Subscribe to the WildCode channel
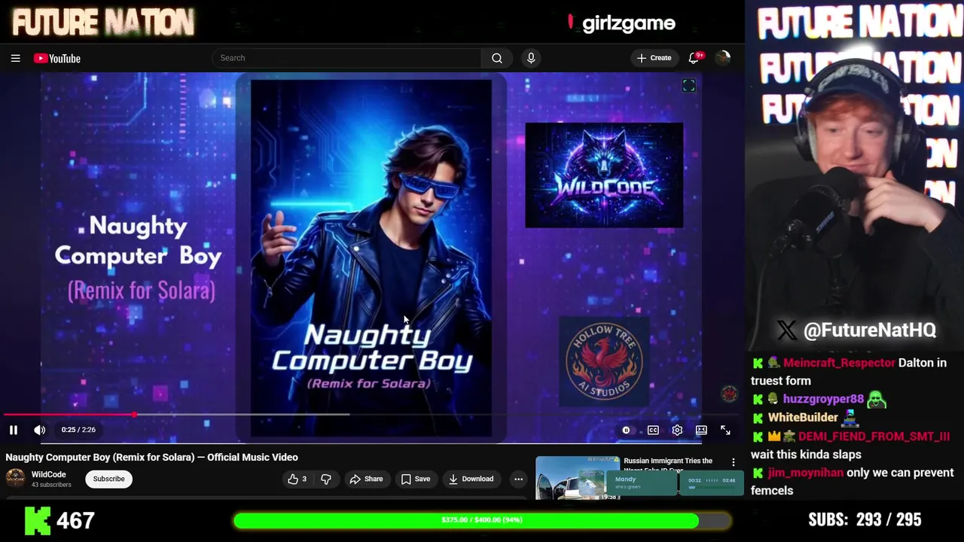Screen dimensions: 964x542 [108, 479]
